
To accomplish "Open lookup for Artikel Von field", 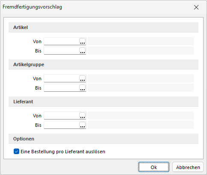I will tap(83, 41).
